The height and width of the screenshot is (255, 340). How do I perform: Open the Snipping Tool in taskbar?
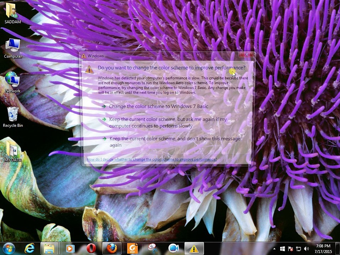(x=153, y=249)
